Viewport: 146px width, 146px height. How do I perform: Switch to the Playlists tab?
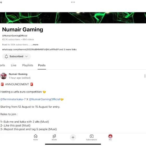coord(28,65)
